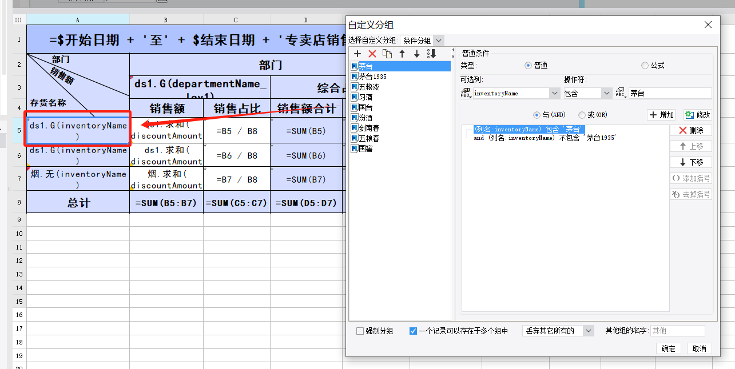
Task: Enable the 强制分组 checkbox
Action: [x=360, y=331]
